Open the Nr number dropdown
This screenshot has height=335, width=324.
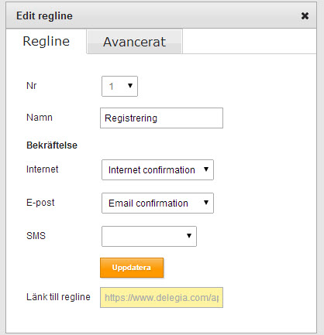pos(119,86)
